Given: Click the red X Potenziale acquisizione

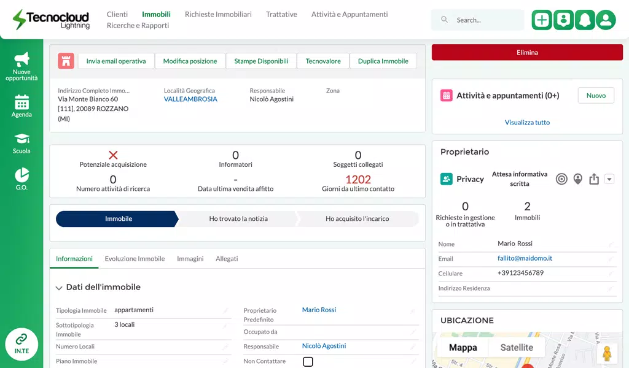Looking at the screenshot, I should 113,155.
